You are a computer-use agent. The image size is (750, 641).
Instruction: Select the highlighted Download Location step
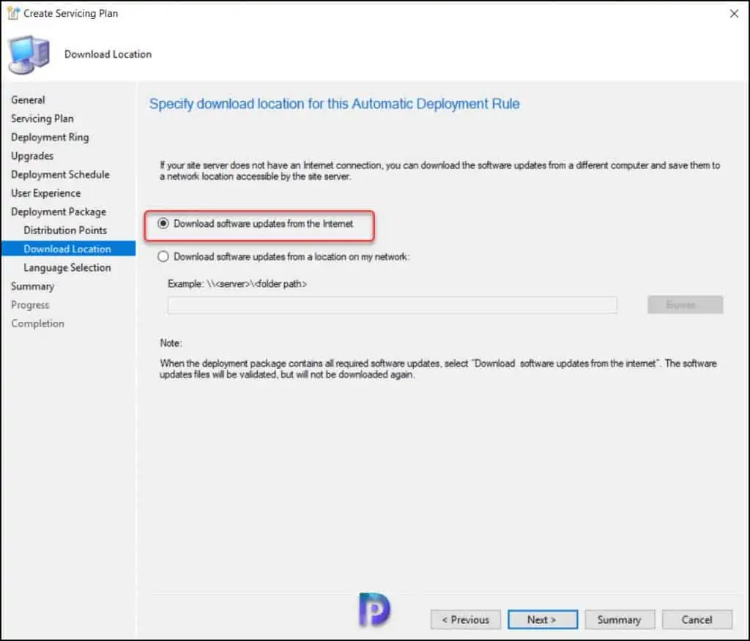pos(68,249)
